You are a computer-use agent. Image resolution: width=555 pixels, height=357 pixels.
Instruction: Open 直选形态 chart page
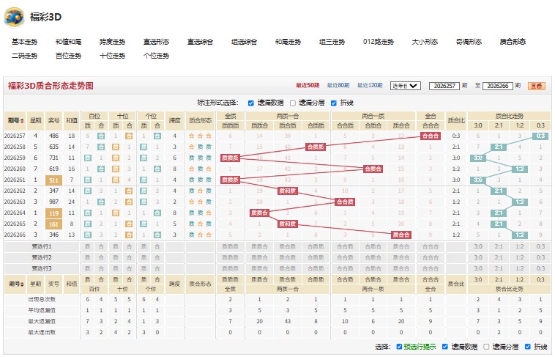(x=156, y=42)
